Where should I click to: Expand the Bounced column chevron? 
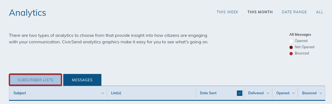(321, 93)
